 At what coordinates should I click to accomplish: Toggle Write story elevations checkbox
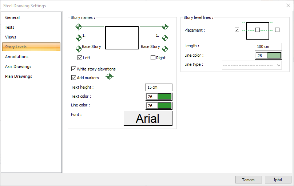click(74, 69)
